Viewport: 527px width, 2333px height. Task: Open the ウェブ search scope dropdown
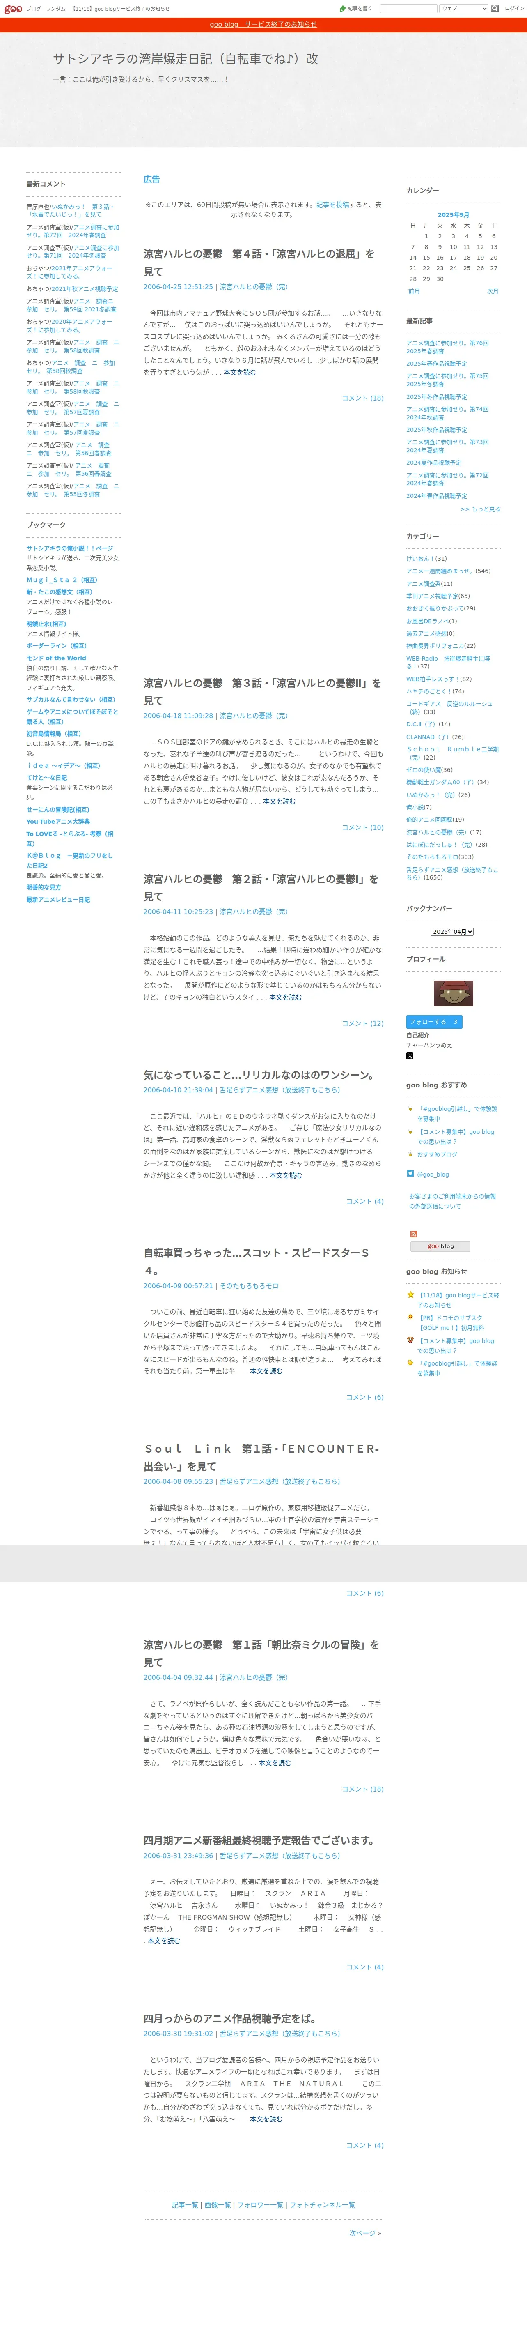[464, 8]
